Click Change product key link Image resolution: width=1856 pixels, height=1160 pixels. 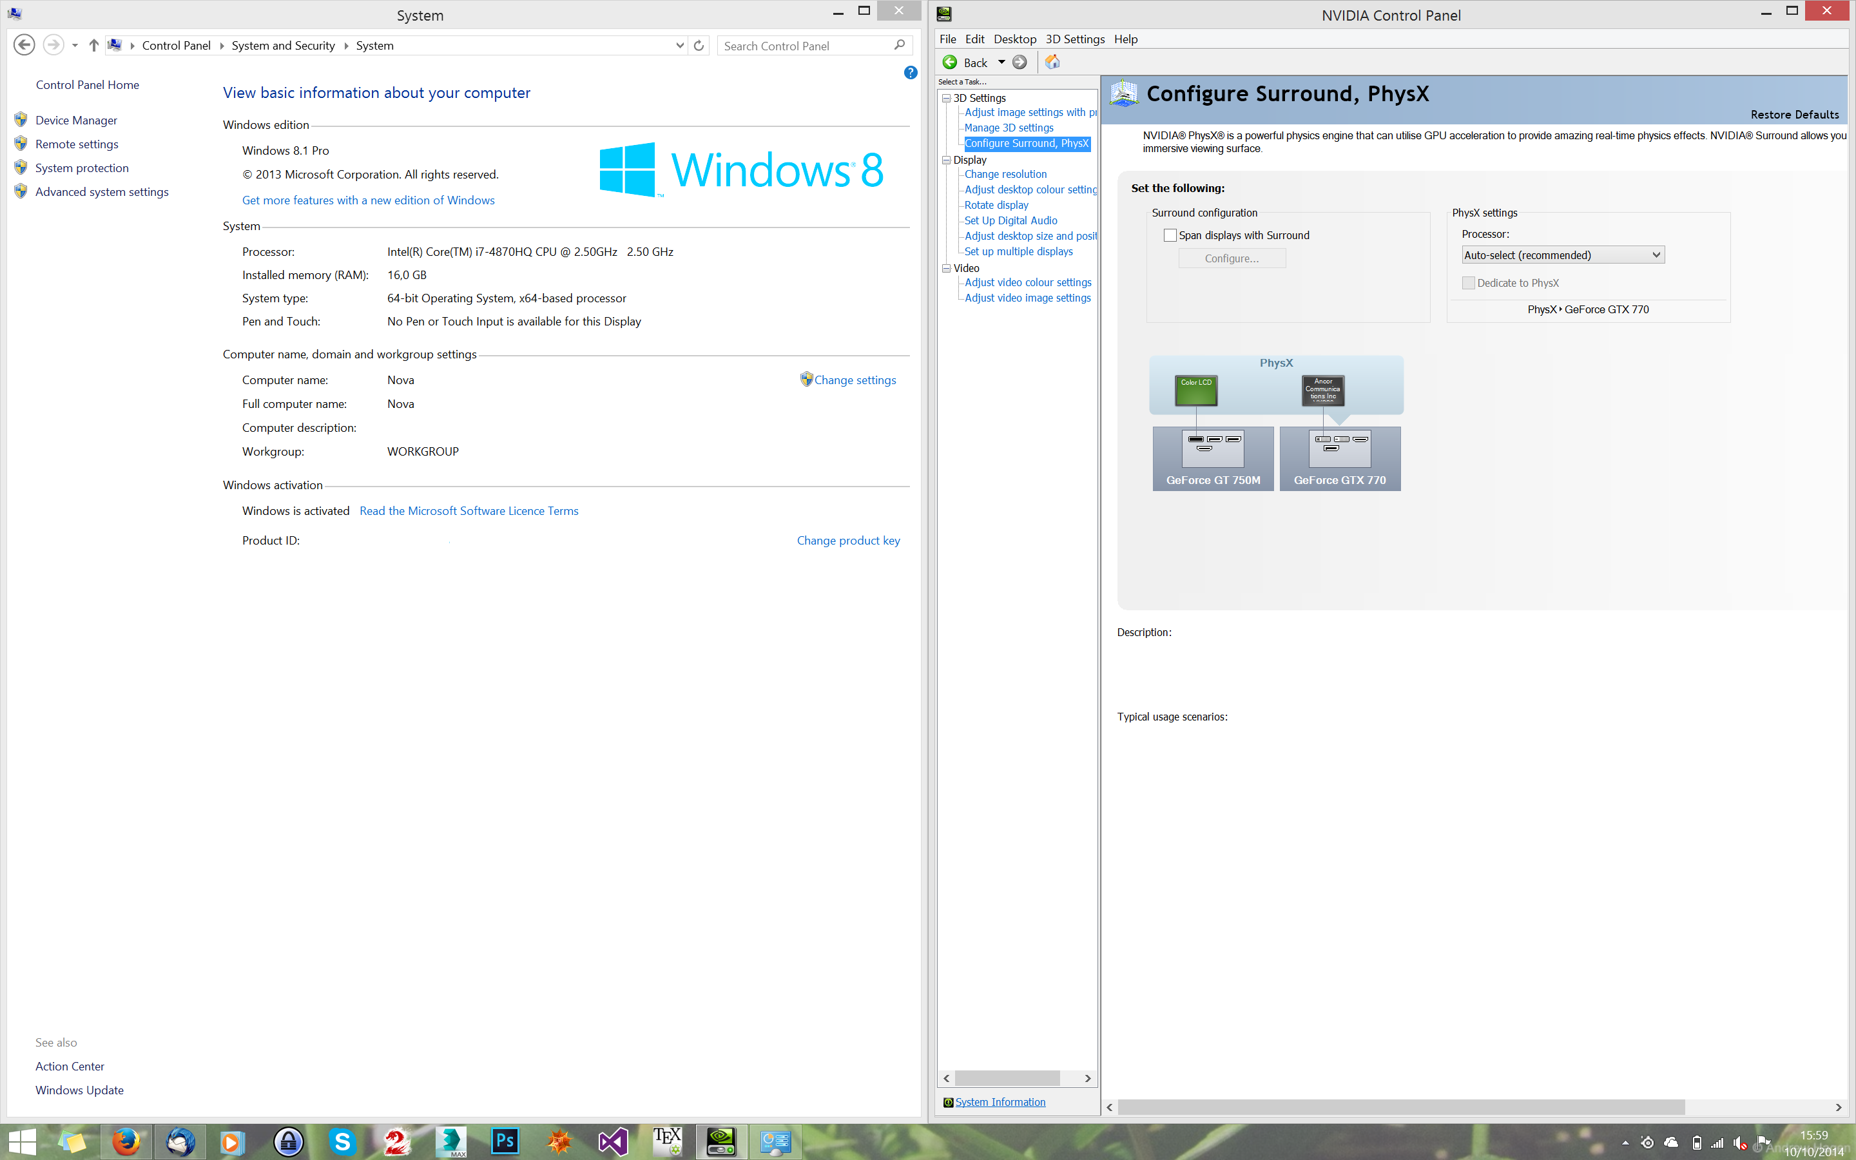[x=848, y=540]
